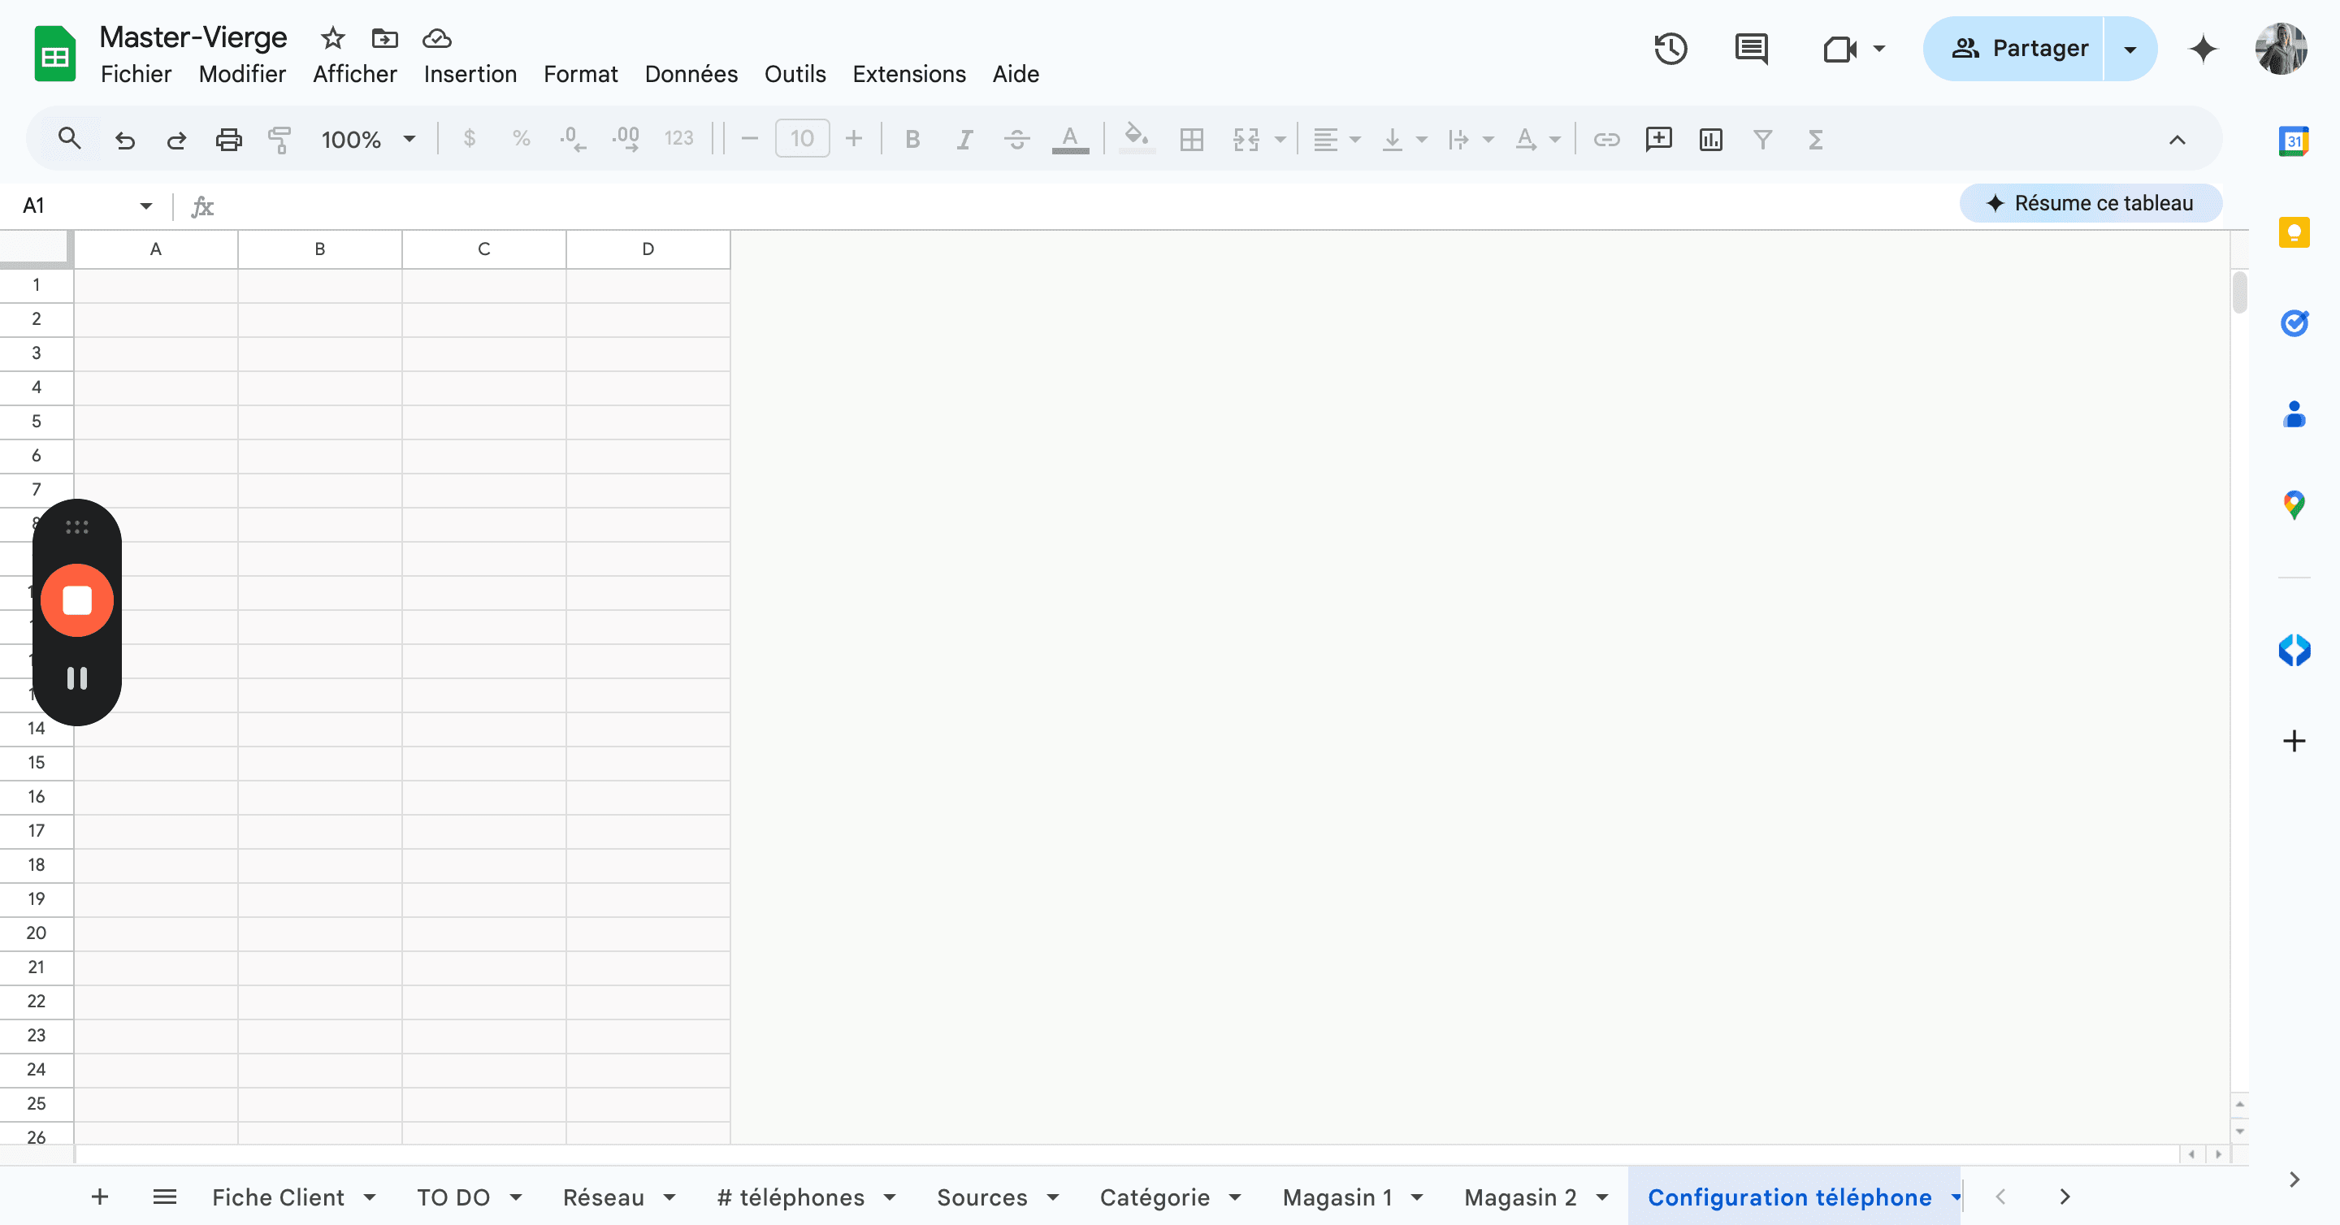Switch to the Fiche Client sheet tab

[x=278, y=1197]
